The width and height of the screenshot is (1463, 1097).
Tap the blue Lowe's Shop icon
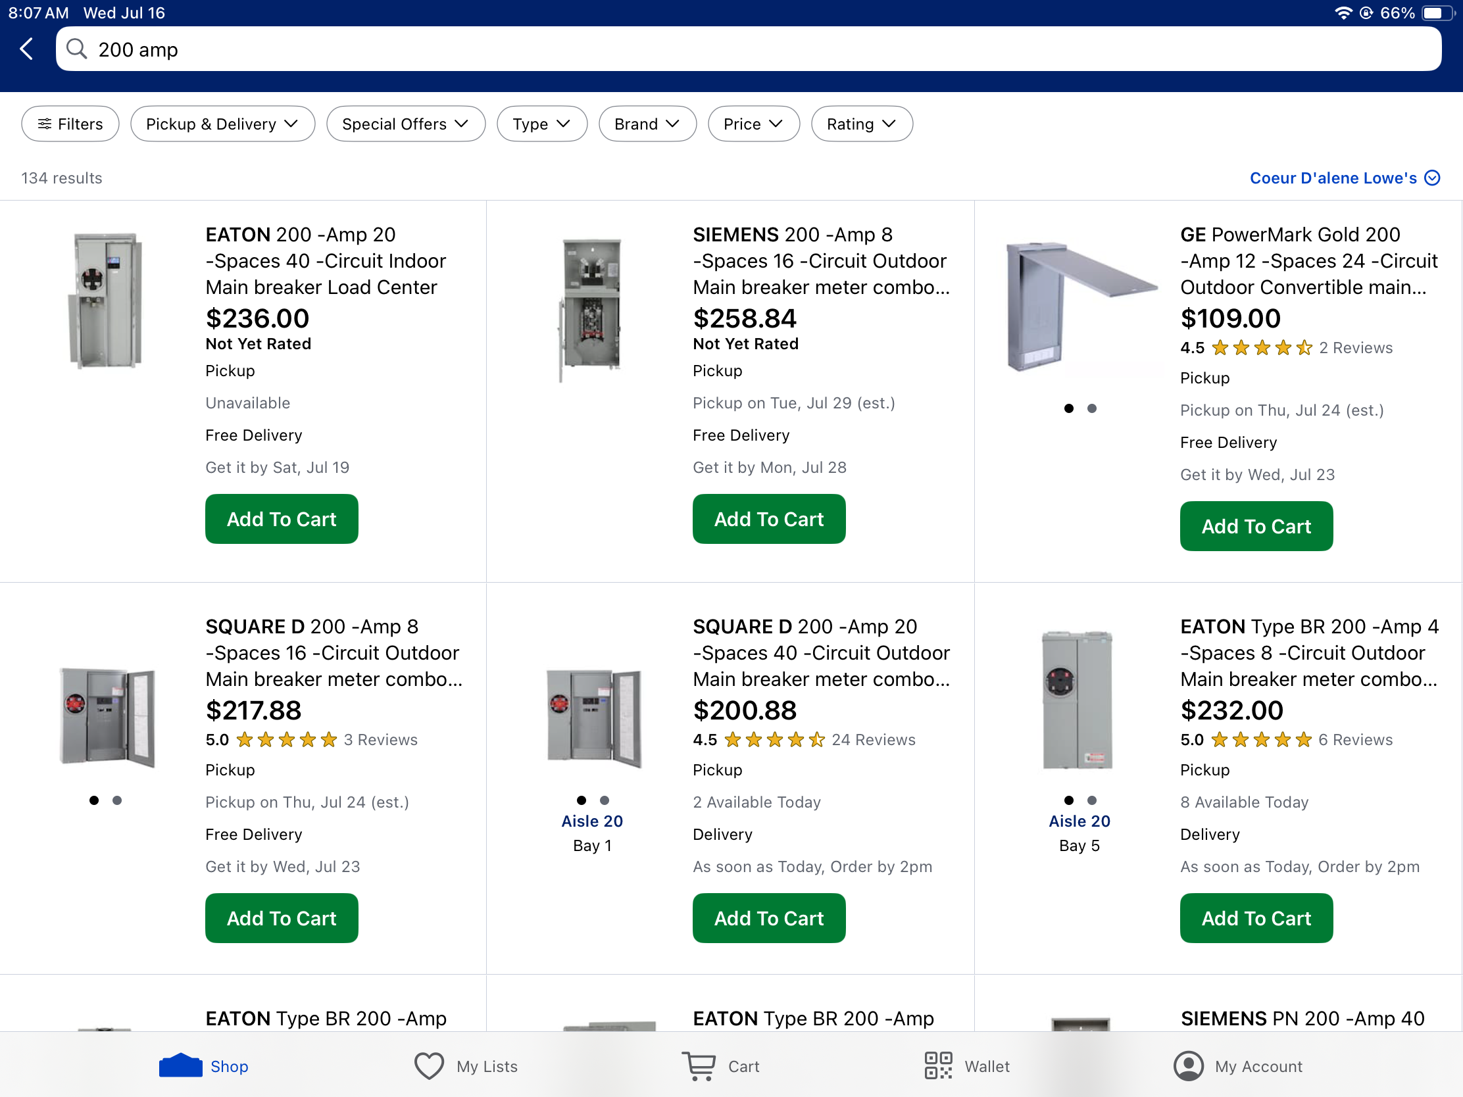(x=180, y=1065)
